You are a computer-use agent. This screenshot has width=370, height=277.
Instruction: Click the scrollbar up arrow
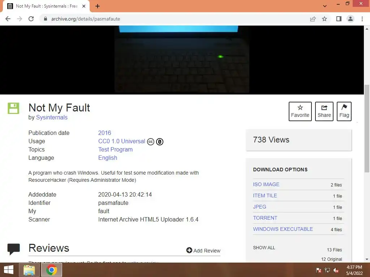tap(367, 29)
